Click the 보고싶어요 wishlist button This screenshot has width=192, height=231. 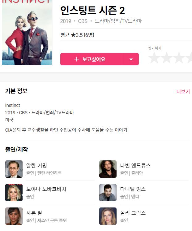point(92,59)
